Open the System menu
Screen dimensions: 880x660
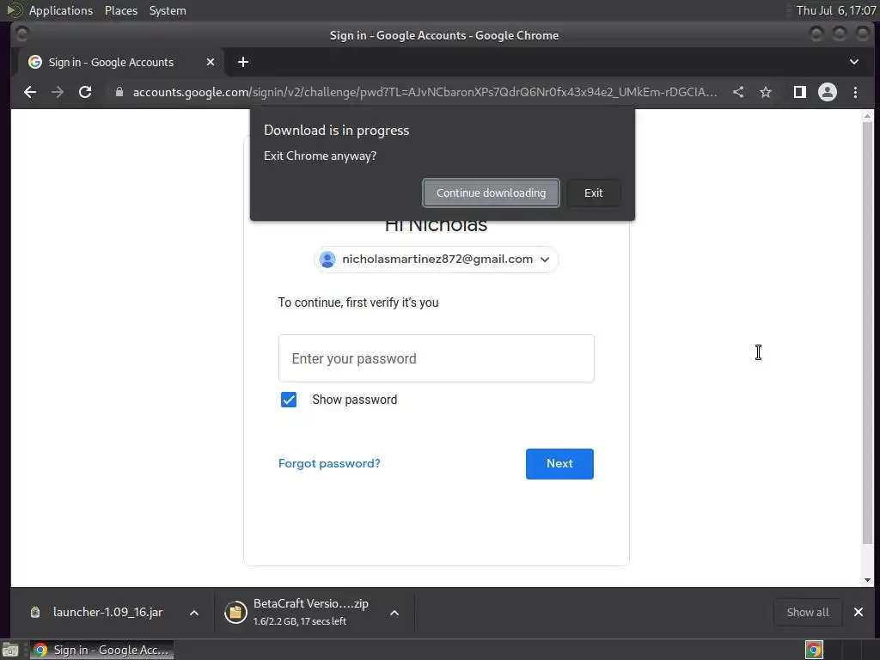point(168,10)
